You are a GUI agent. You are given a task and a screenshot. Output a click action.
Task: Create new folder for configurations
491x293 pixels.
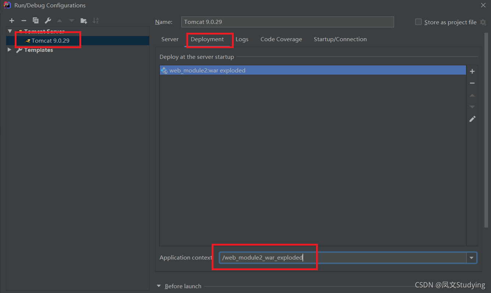(x=84, y=21)
